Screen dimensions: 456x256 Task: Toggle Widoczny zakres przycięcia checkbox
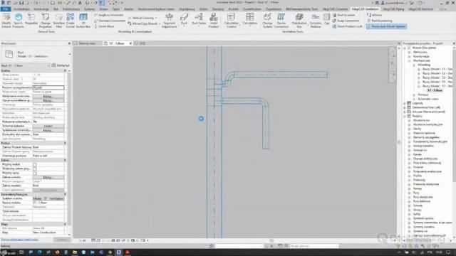pos(35,169)
